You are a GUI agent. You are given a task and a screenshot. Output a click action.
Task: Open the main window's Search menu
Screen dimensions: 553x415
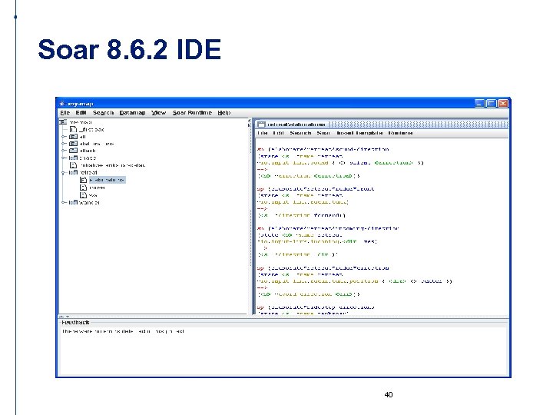(x=103, y=112)
